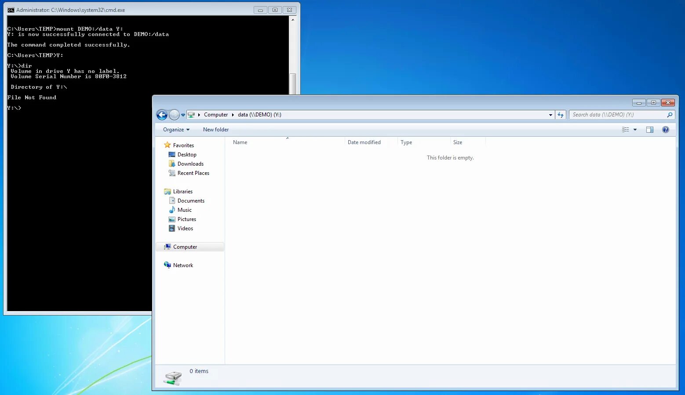Viewport: 685px width, 395px height.
Task: Click the Libraries icon in sidebar
Action: (167, 192)
